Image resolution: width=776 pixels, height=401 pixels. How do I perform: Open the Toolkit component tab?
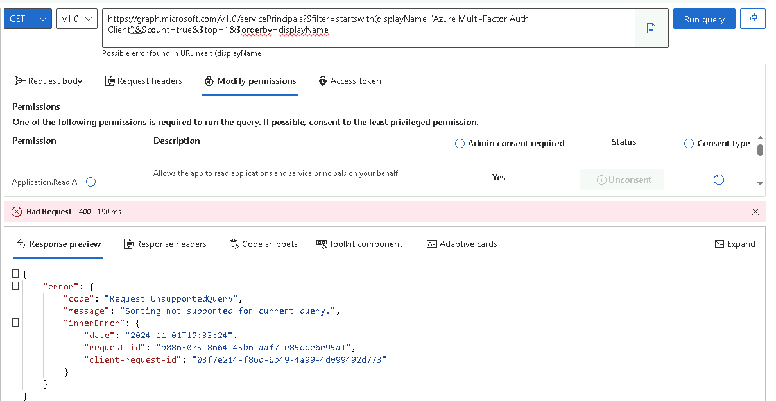(x=359, y=244)
